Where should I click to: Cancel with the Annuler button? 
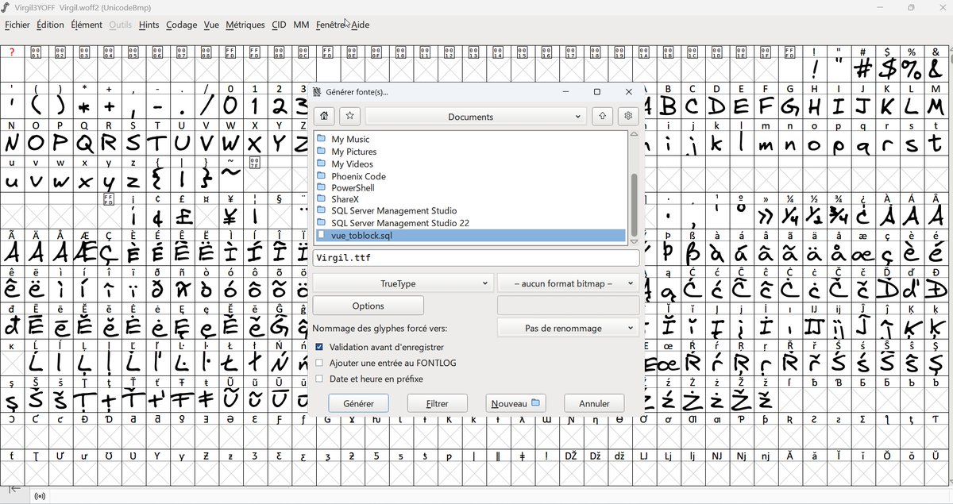[594, 403]
